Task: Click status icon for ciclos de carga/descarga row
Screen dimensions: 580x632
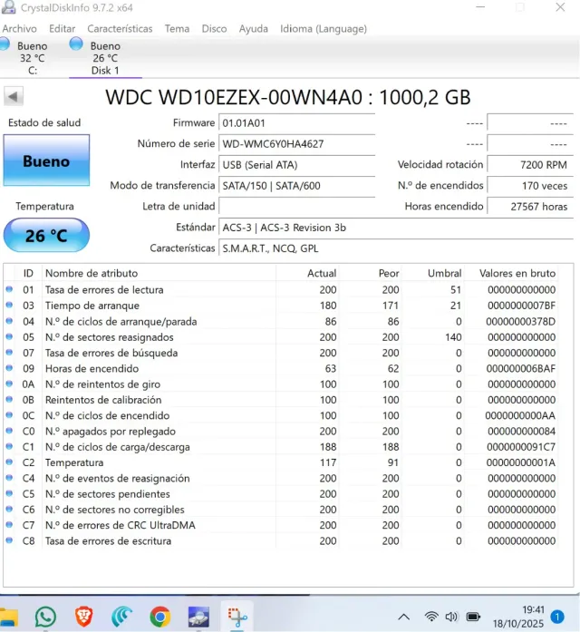Action: click(9, 446)
